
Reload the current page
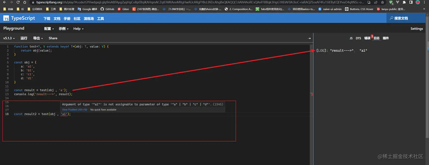[18, 2]
